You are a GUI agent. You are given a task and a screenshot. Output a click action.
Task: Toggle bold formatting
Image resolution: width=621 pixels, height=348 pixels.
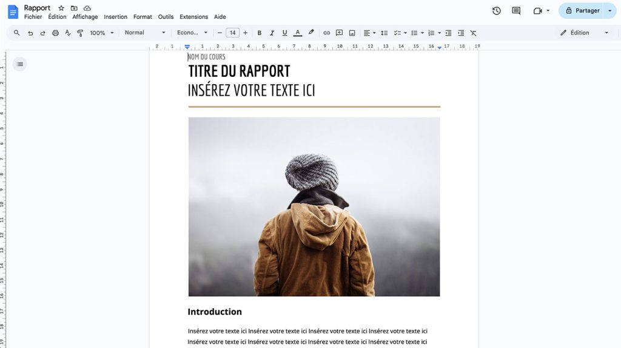260,33
